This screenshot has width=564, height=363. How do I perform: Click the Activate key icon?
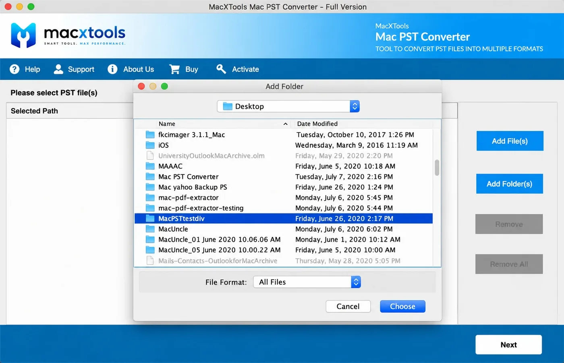click(x=221, y=69)
